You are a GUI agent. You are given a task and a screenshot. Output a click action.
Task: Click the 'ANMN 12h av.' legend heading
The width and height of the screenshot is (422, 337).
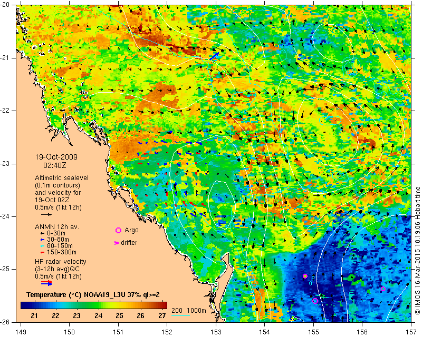pos(57,226)
